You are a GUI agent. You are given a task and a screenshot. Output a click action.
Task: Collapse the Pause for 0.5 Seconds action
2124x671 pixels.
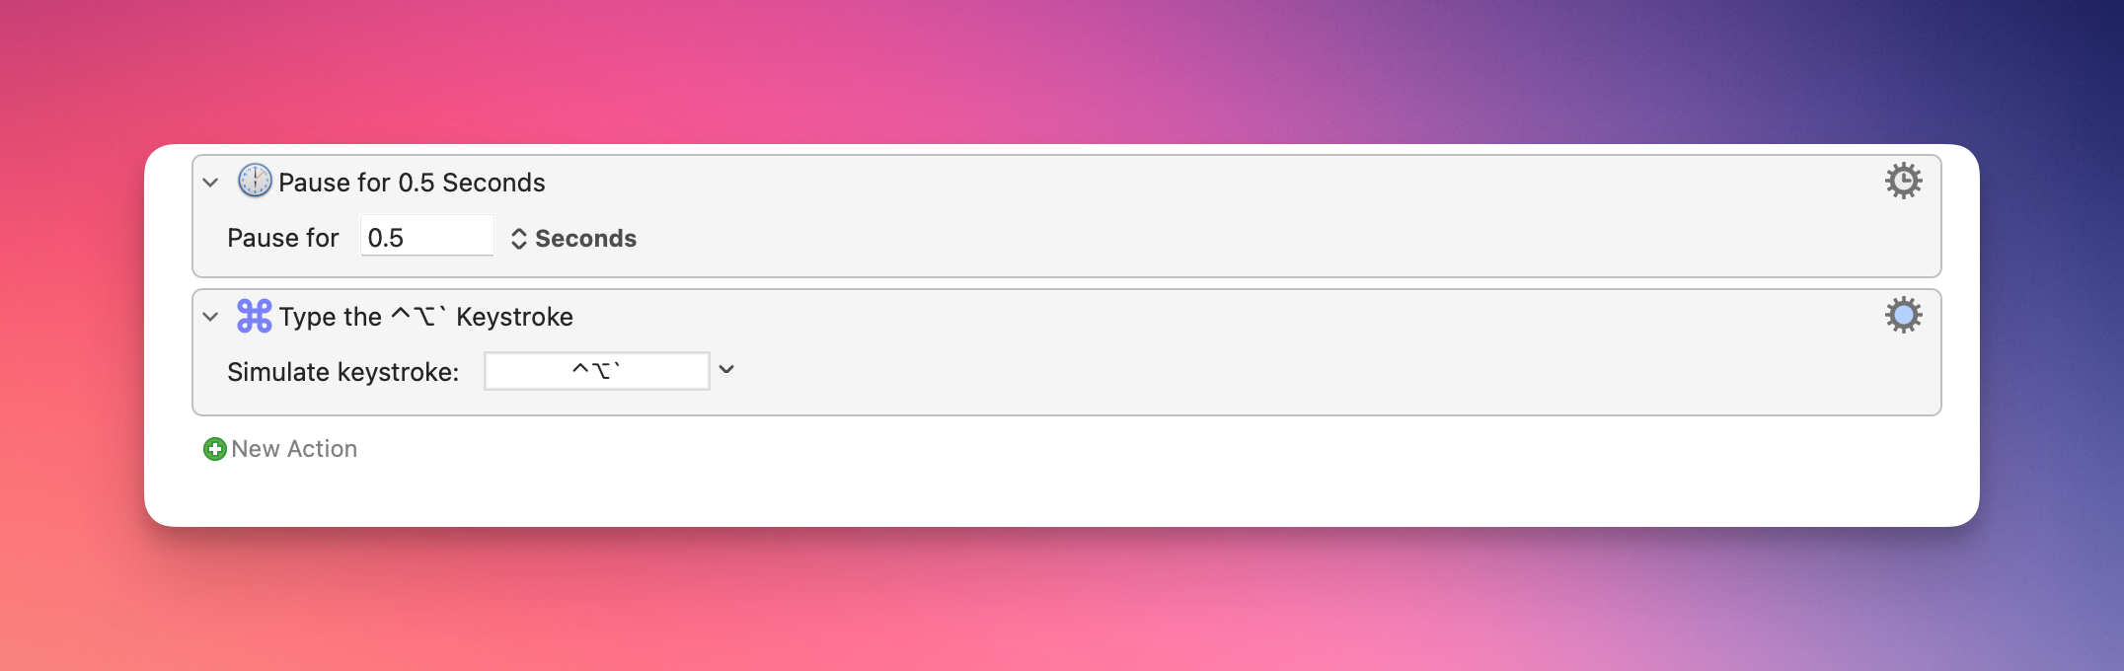[x=210, y=183]
